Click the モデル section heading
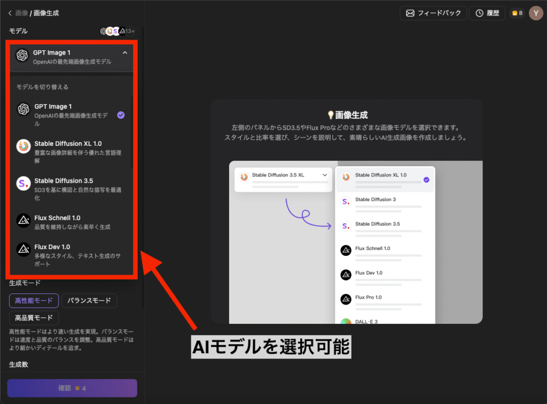 (x=18, y=31)
